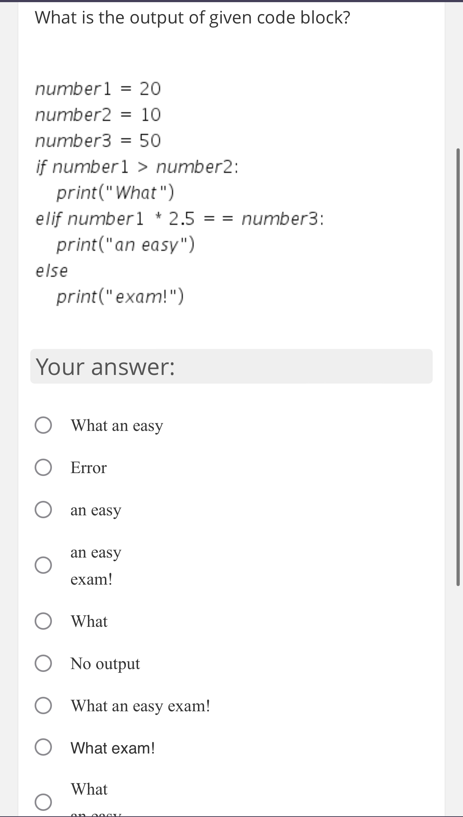Click the label text "an easy exam!"
This screenshot has height=817, width=463.
click(96, 565)
